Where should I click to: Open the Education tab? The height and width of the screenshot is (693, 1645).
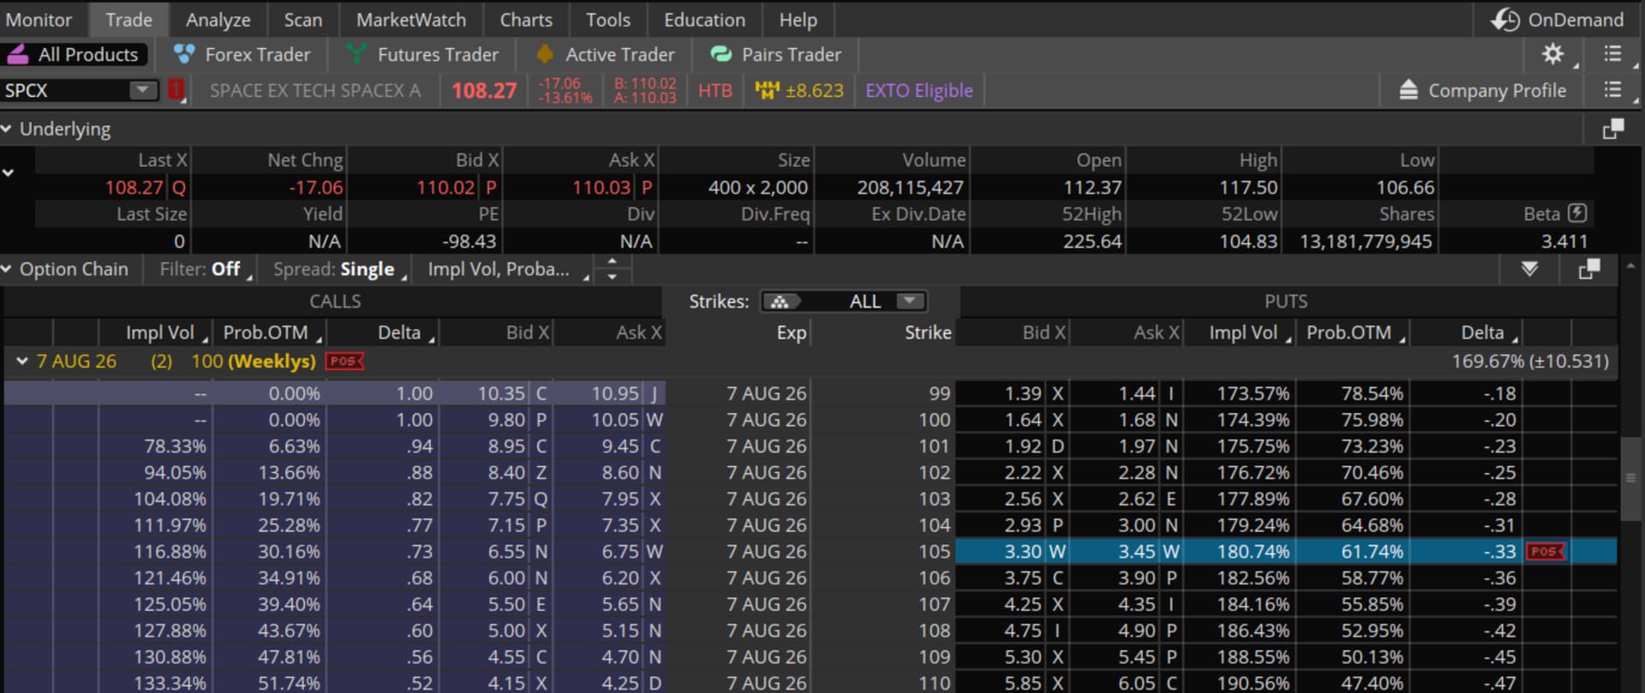704,20
